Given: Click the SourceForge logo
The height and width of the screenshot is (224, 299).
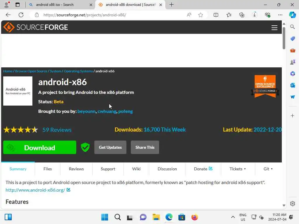Looking at the screenshot, I should point(36,27).
